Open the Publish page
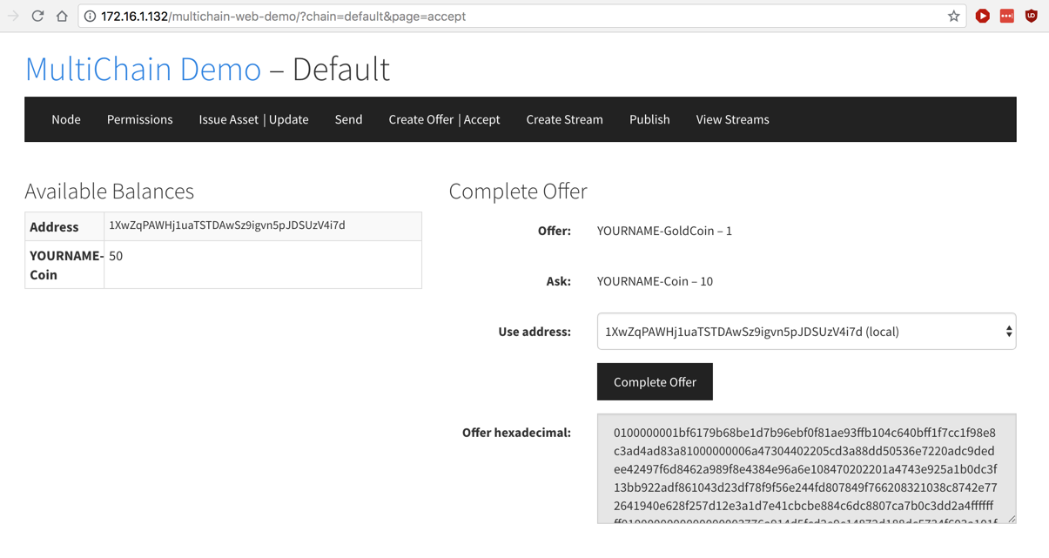Viewport: 1049px width, 558px height. click(649, 119)
